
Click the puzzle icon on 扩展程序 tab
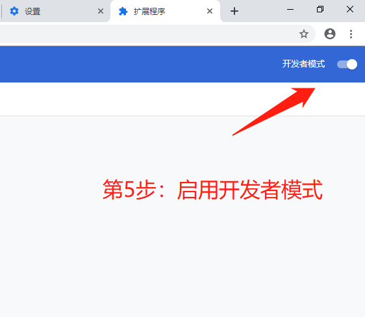click(x=123, y=11)
